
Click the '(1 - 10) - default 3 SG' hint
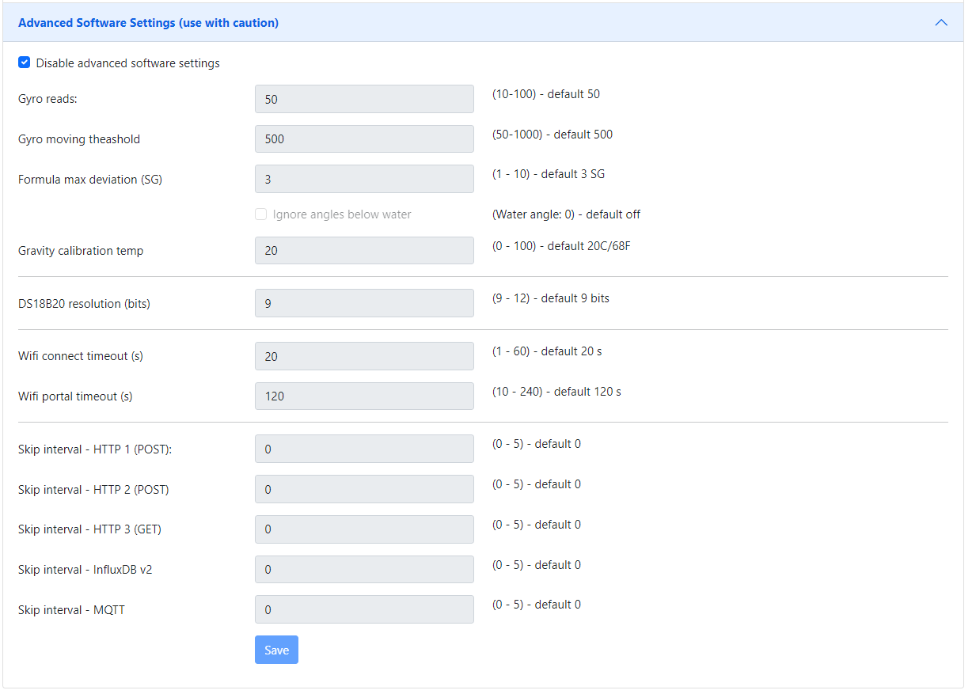[549, 174]
